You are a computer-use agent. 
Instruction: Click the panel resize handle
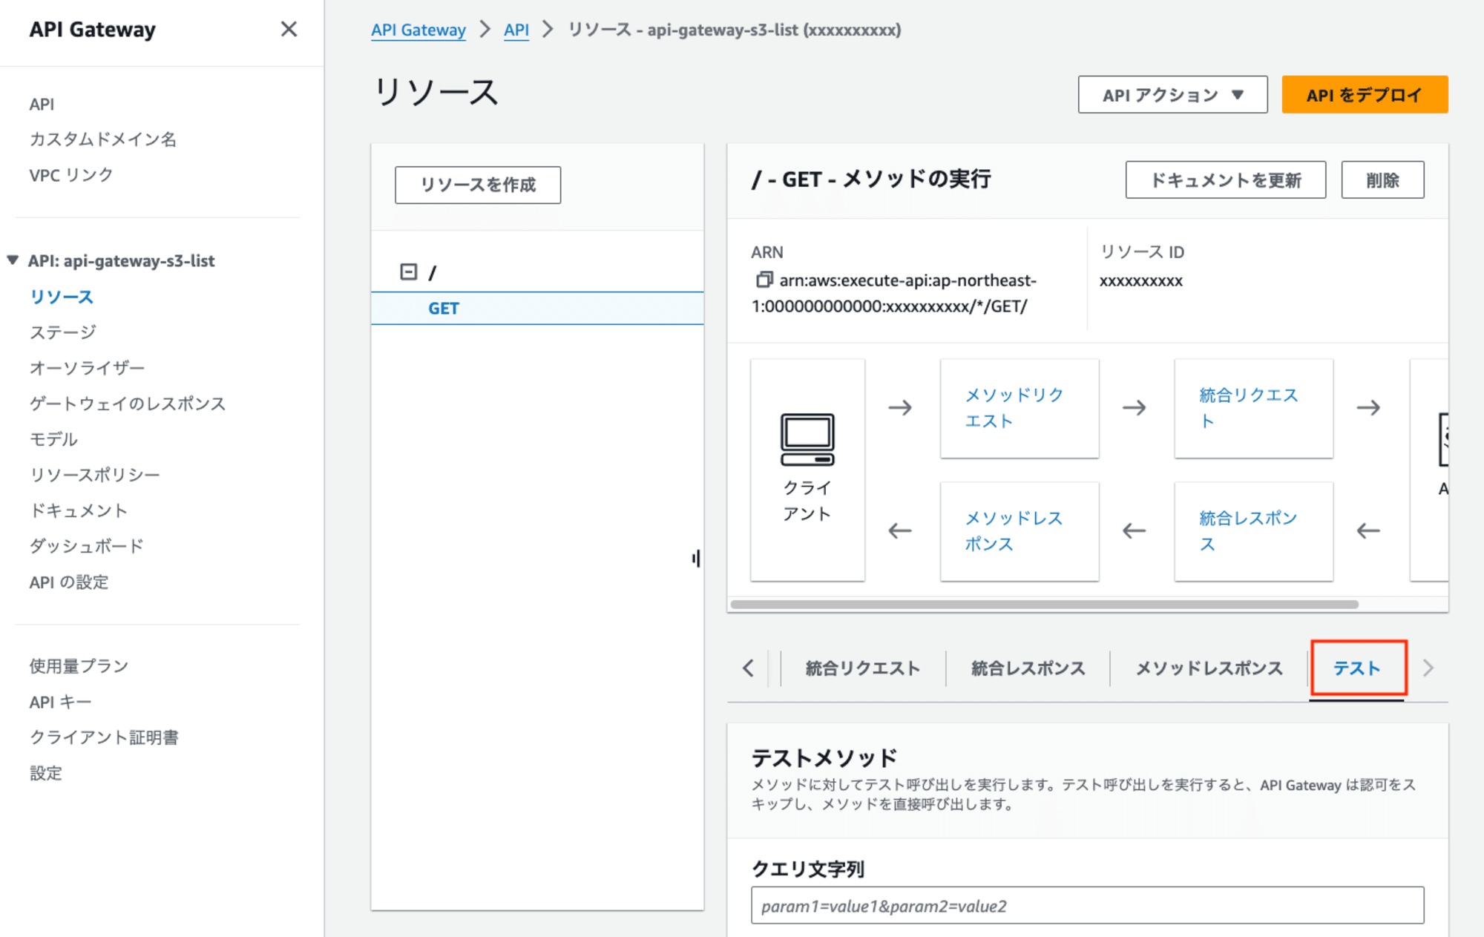(696, 558)
